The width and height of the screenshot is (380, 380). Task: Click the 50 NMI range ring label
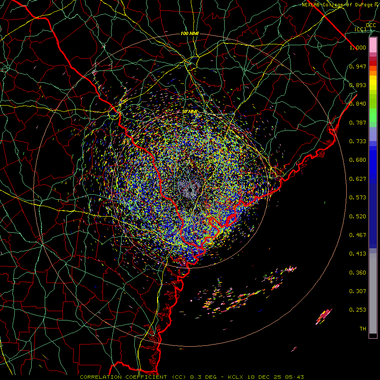click(x=190, y=112)
